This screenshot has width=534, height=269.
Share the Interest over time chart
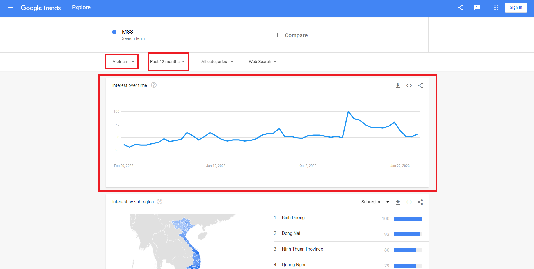coord(420,85)
